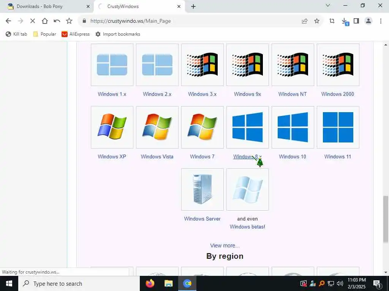The width and height of the screenshot is (389, 291).
Task: Open the crop/screenshot tool icon
Action: 332,21
